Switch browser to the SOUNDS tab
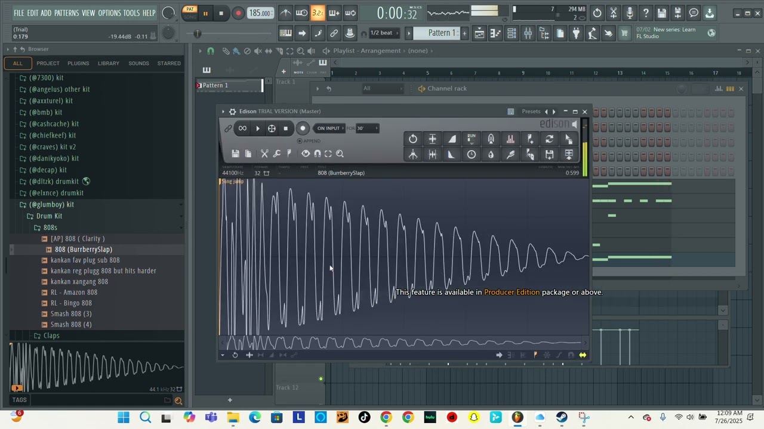The image size is (764, 429). coord(138,63)
